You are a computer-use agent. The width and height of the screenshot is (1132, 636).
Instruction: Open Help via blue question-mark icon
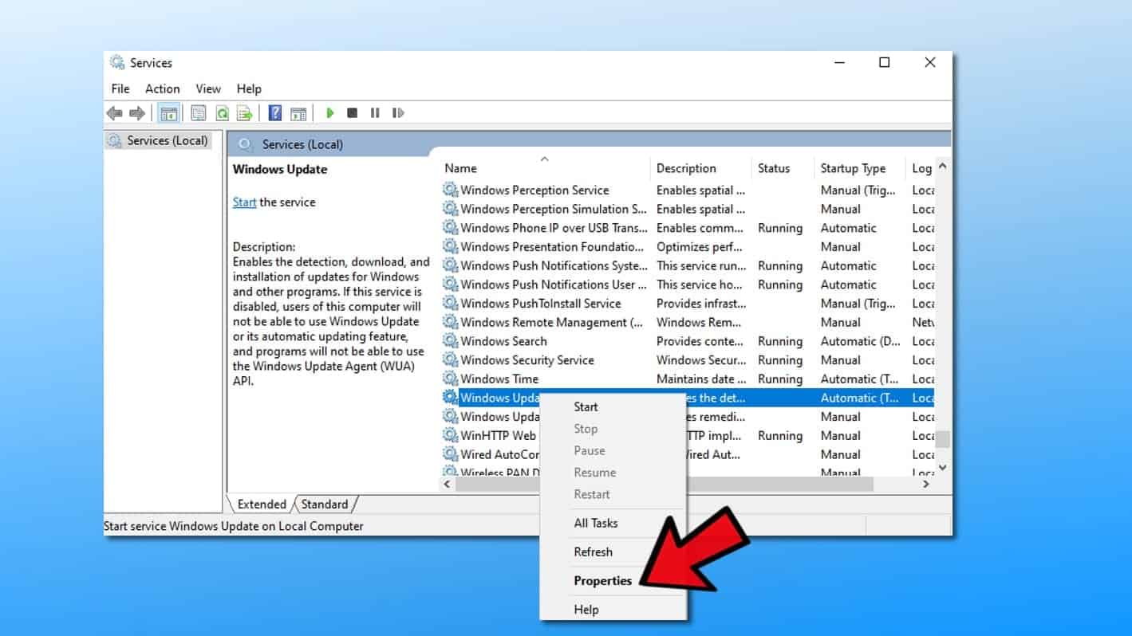pyautogui.click(x=275, y=113)
